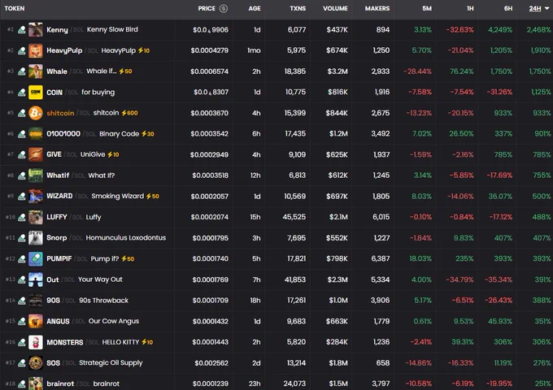
Task: Click the lightning boost 600 badge on shitcoin
Action: coord(129,113)
